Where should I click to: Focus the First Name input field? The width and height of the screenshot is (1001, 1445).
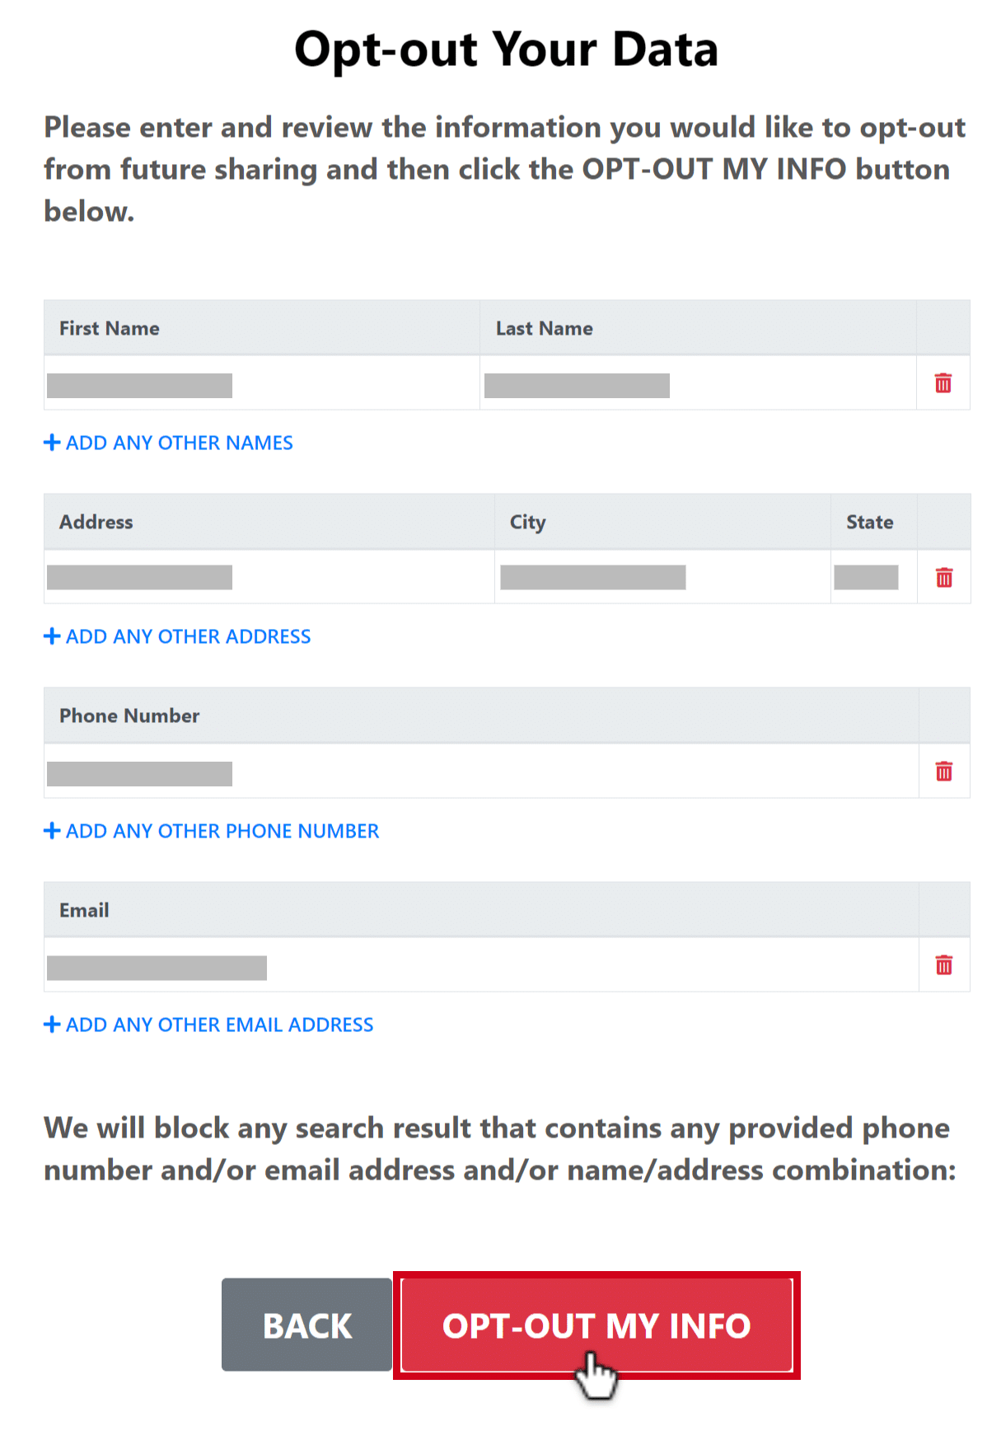point(140,386)
